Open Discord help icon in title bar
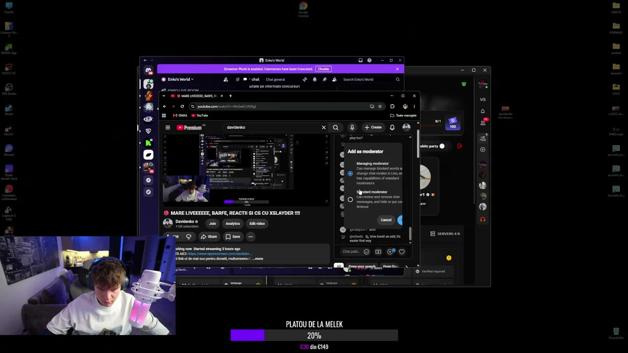The image size is (628, 353). (x=369, y=60)
